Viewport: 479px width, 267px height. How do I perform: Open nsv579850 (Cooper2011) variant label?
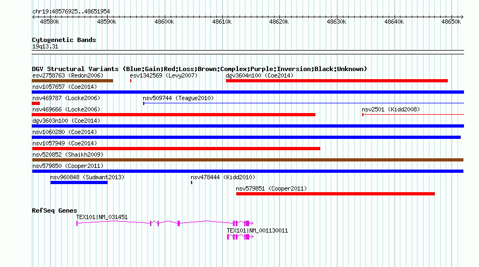[68, 166]
